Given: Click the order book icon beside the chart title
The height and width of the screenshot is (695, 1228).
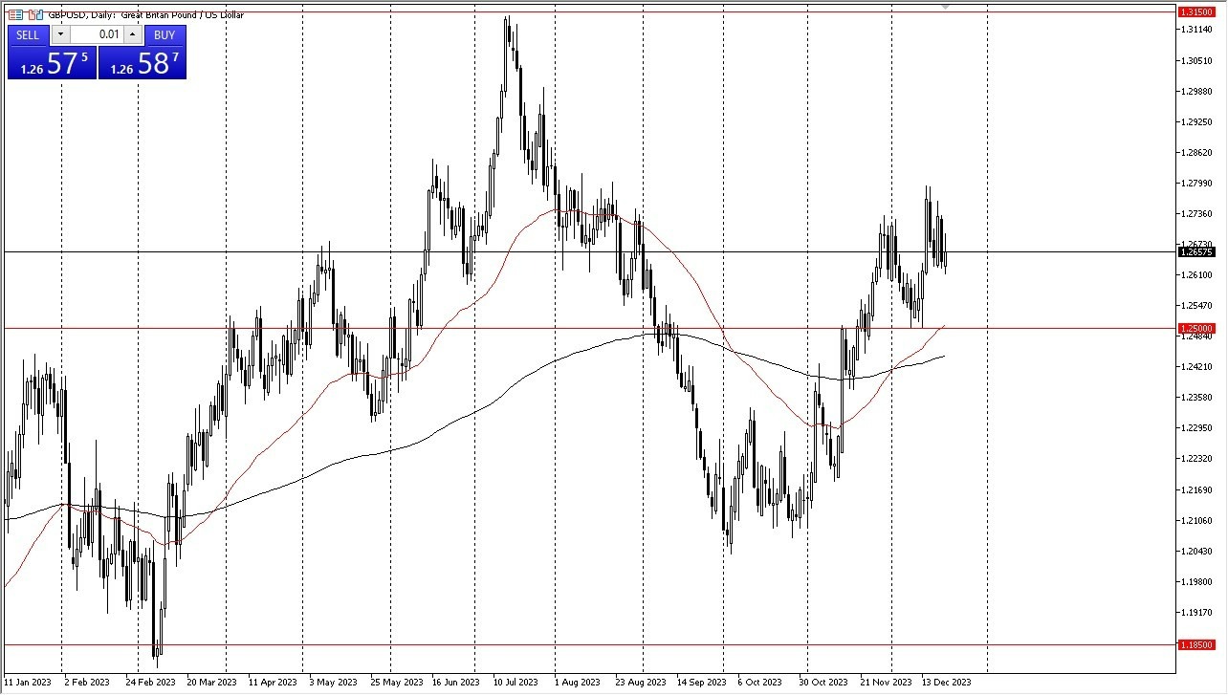Looking at the screenshot, I should click(15, 14).
